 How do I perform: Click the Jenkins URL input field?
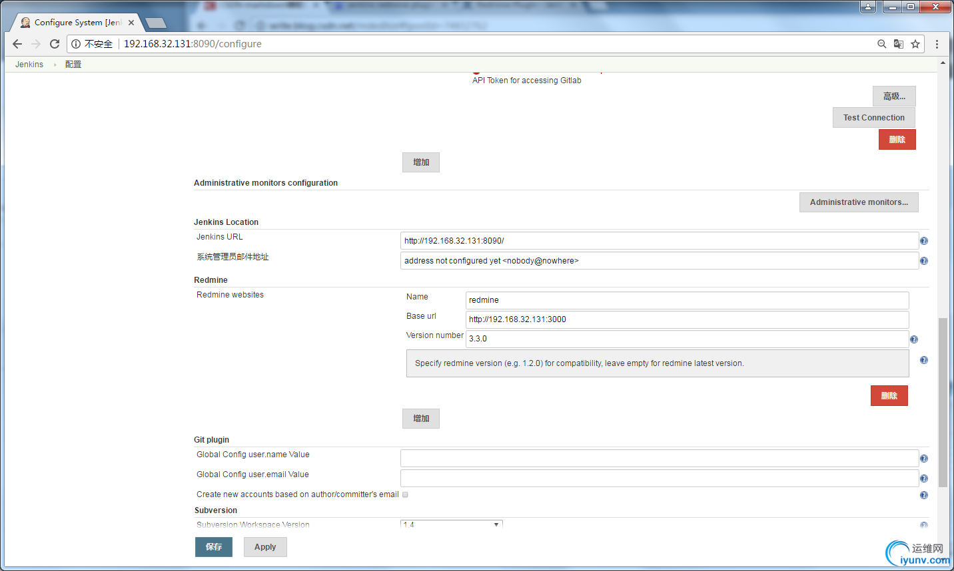point(660,241)
